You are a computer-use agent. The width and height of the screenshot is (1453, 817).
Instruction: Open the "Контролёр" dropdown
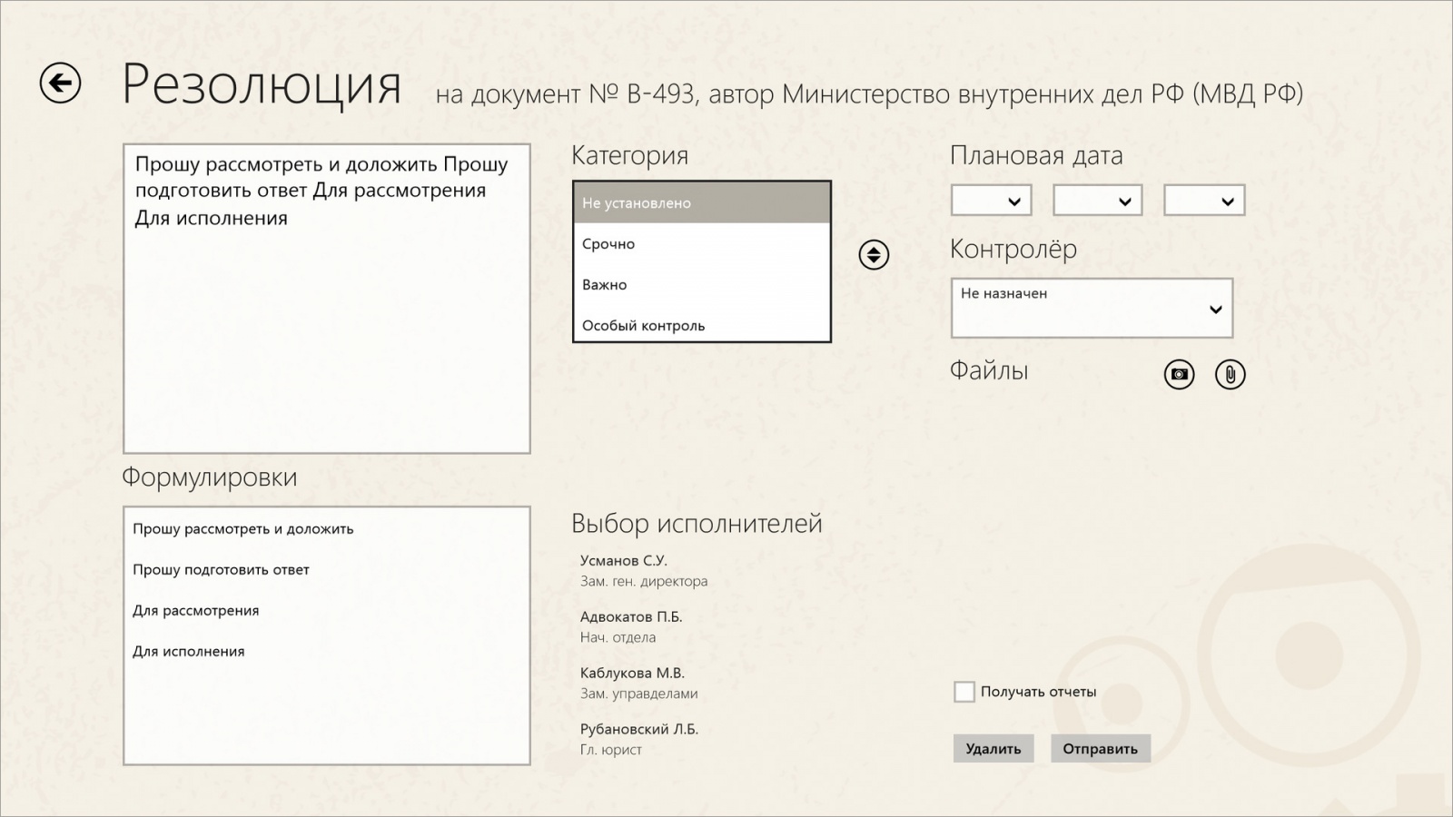pos(1090,308)
